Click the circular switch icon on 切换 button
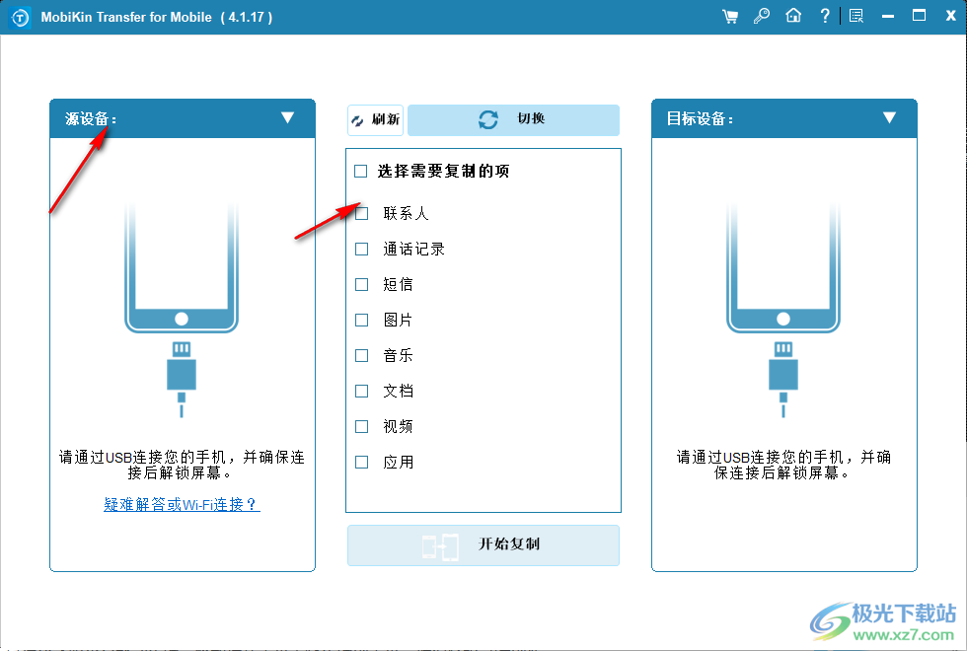Viewport: 967px width, 651px height. click(x=488, y=119)
